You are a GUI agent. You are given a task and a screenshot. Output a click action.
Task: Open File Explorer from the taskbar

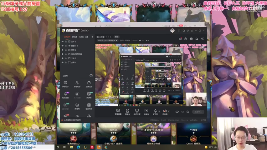(x=71, y=147)
